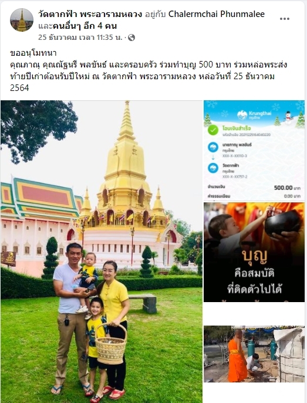Open the monk in orange robe photo
307x403 pixels.
(254, 354)
